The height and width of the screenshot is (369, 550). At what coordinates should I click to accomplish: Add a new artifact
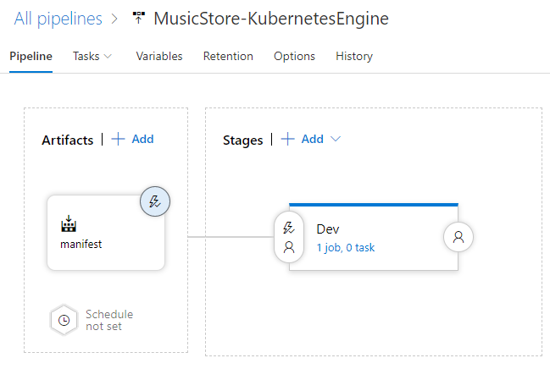(x=133, y=140)
